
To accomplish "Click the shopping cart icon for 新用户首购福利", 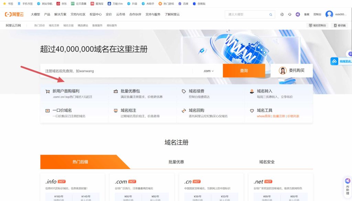I will click(x=47, y=91).
